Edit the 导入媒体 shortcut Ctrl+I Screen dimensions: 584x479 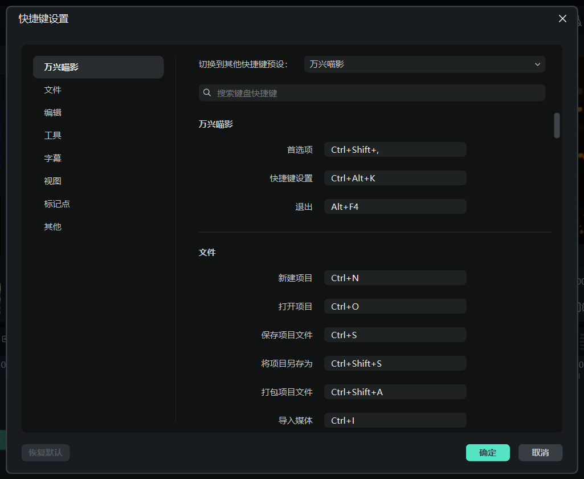[395, 420]
